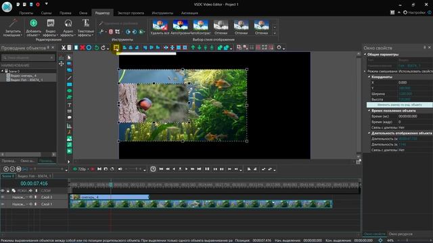Toggle visibility eye for Слой 3
Viewport: 433px width, 243px height.
tap(3, 197)
